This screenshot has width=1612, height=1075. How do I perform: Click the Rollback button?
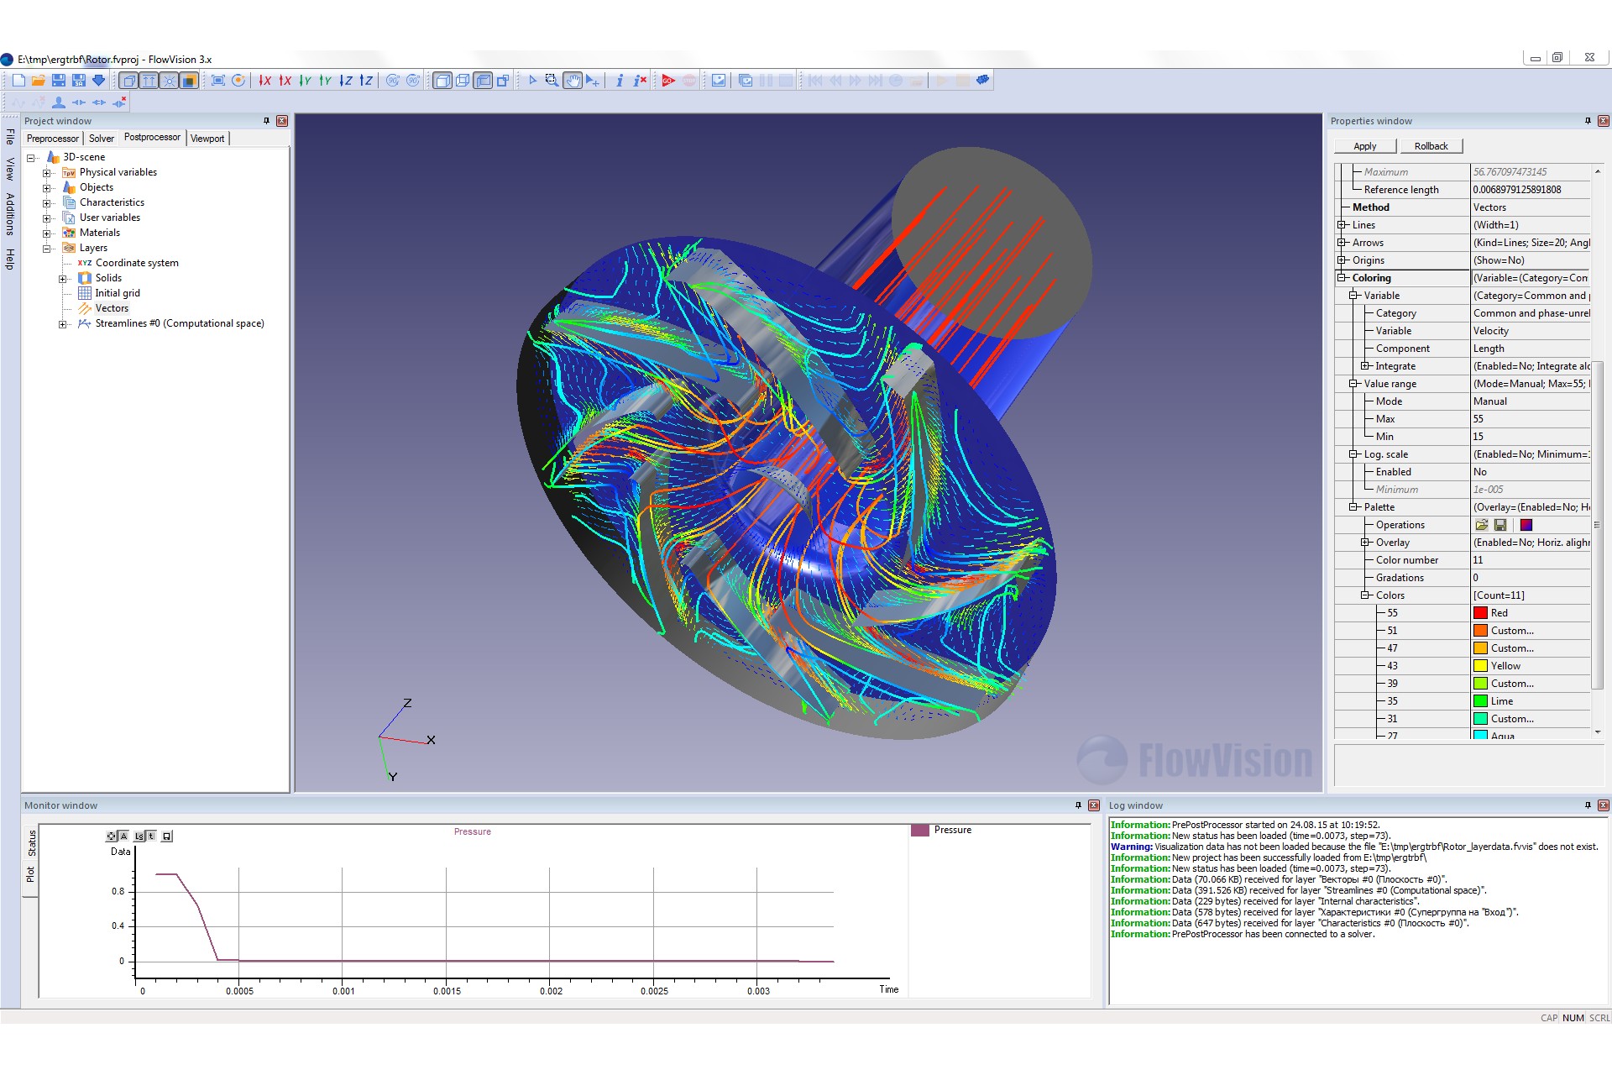(x=1431, y=146)
